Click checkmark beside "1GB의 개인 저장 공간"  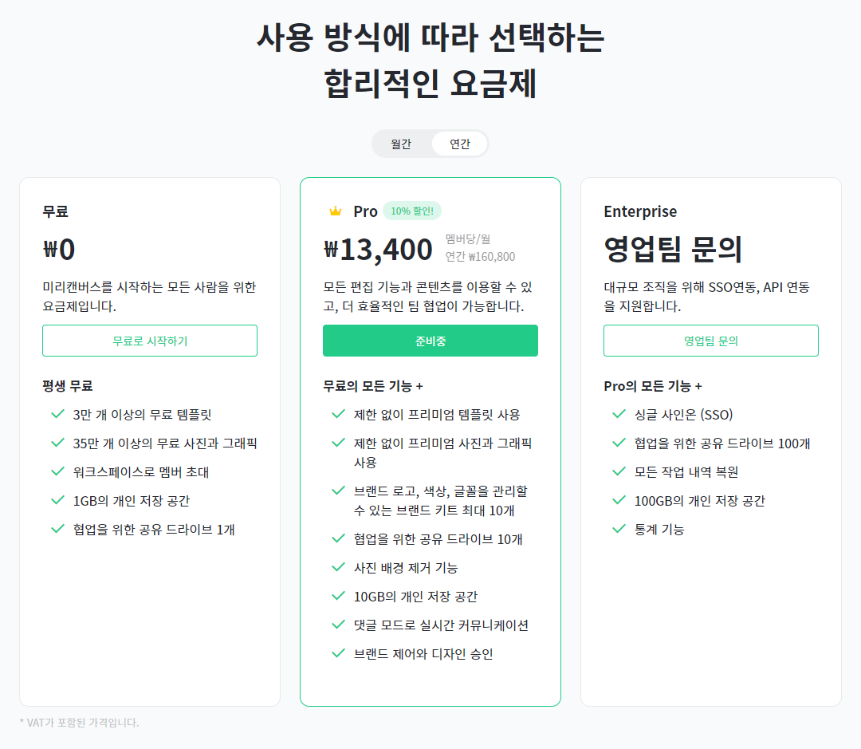point(57,500)
